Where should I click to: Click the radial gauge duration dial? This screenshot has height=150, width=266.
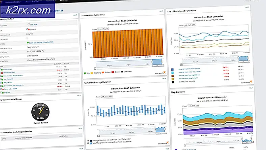40,112
